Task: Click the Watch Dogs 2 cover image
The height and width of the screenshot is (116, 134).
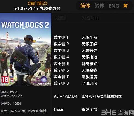Action: pos(25,49)
